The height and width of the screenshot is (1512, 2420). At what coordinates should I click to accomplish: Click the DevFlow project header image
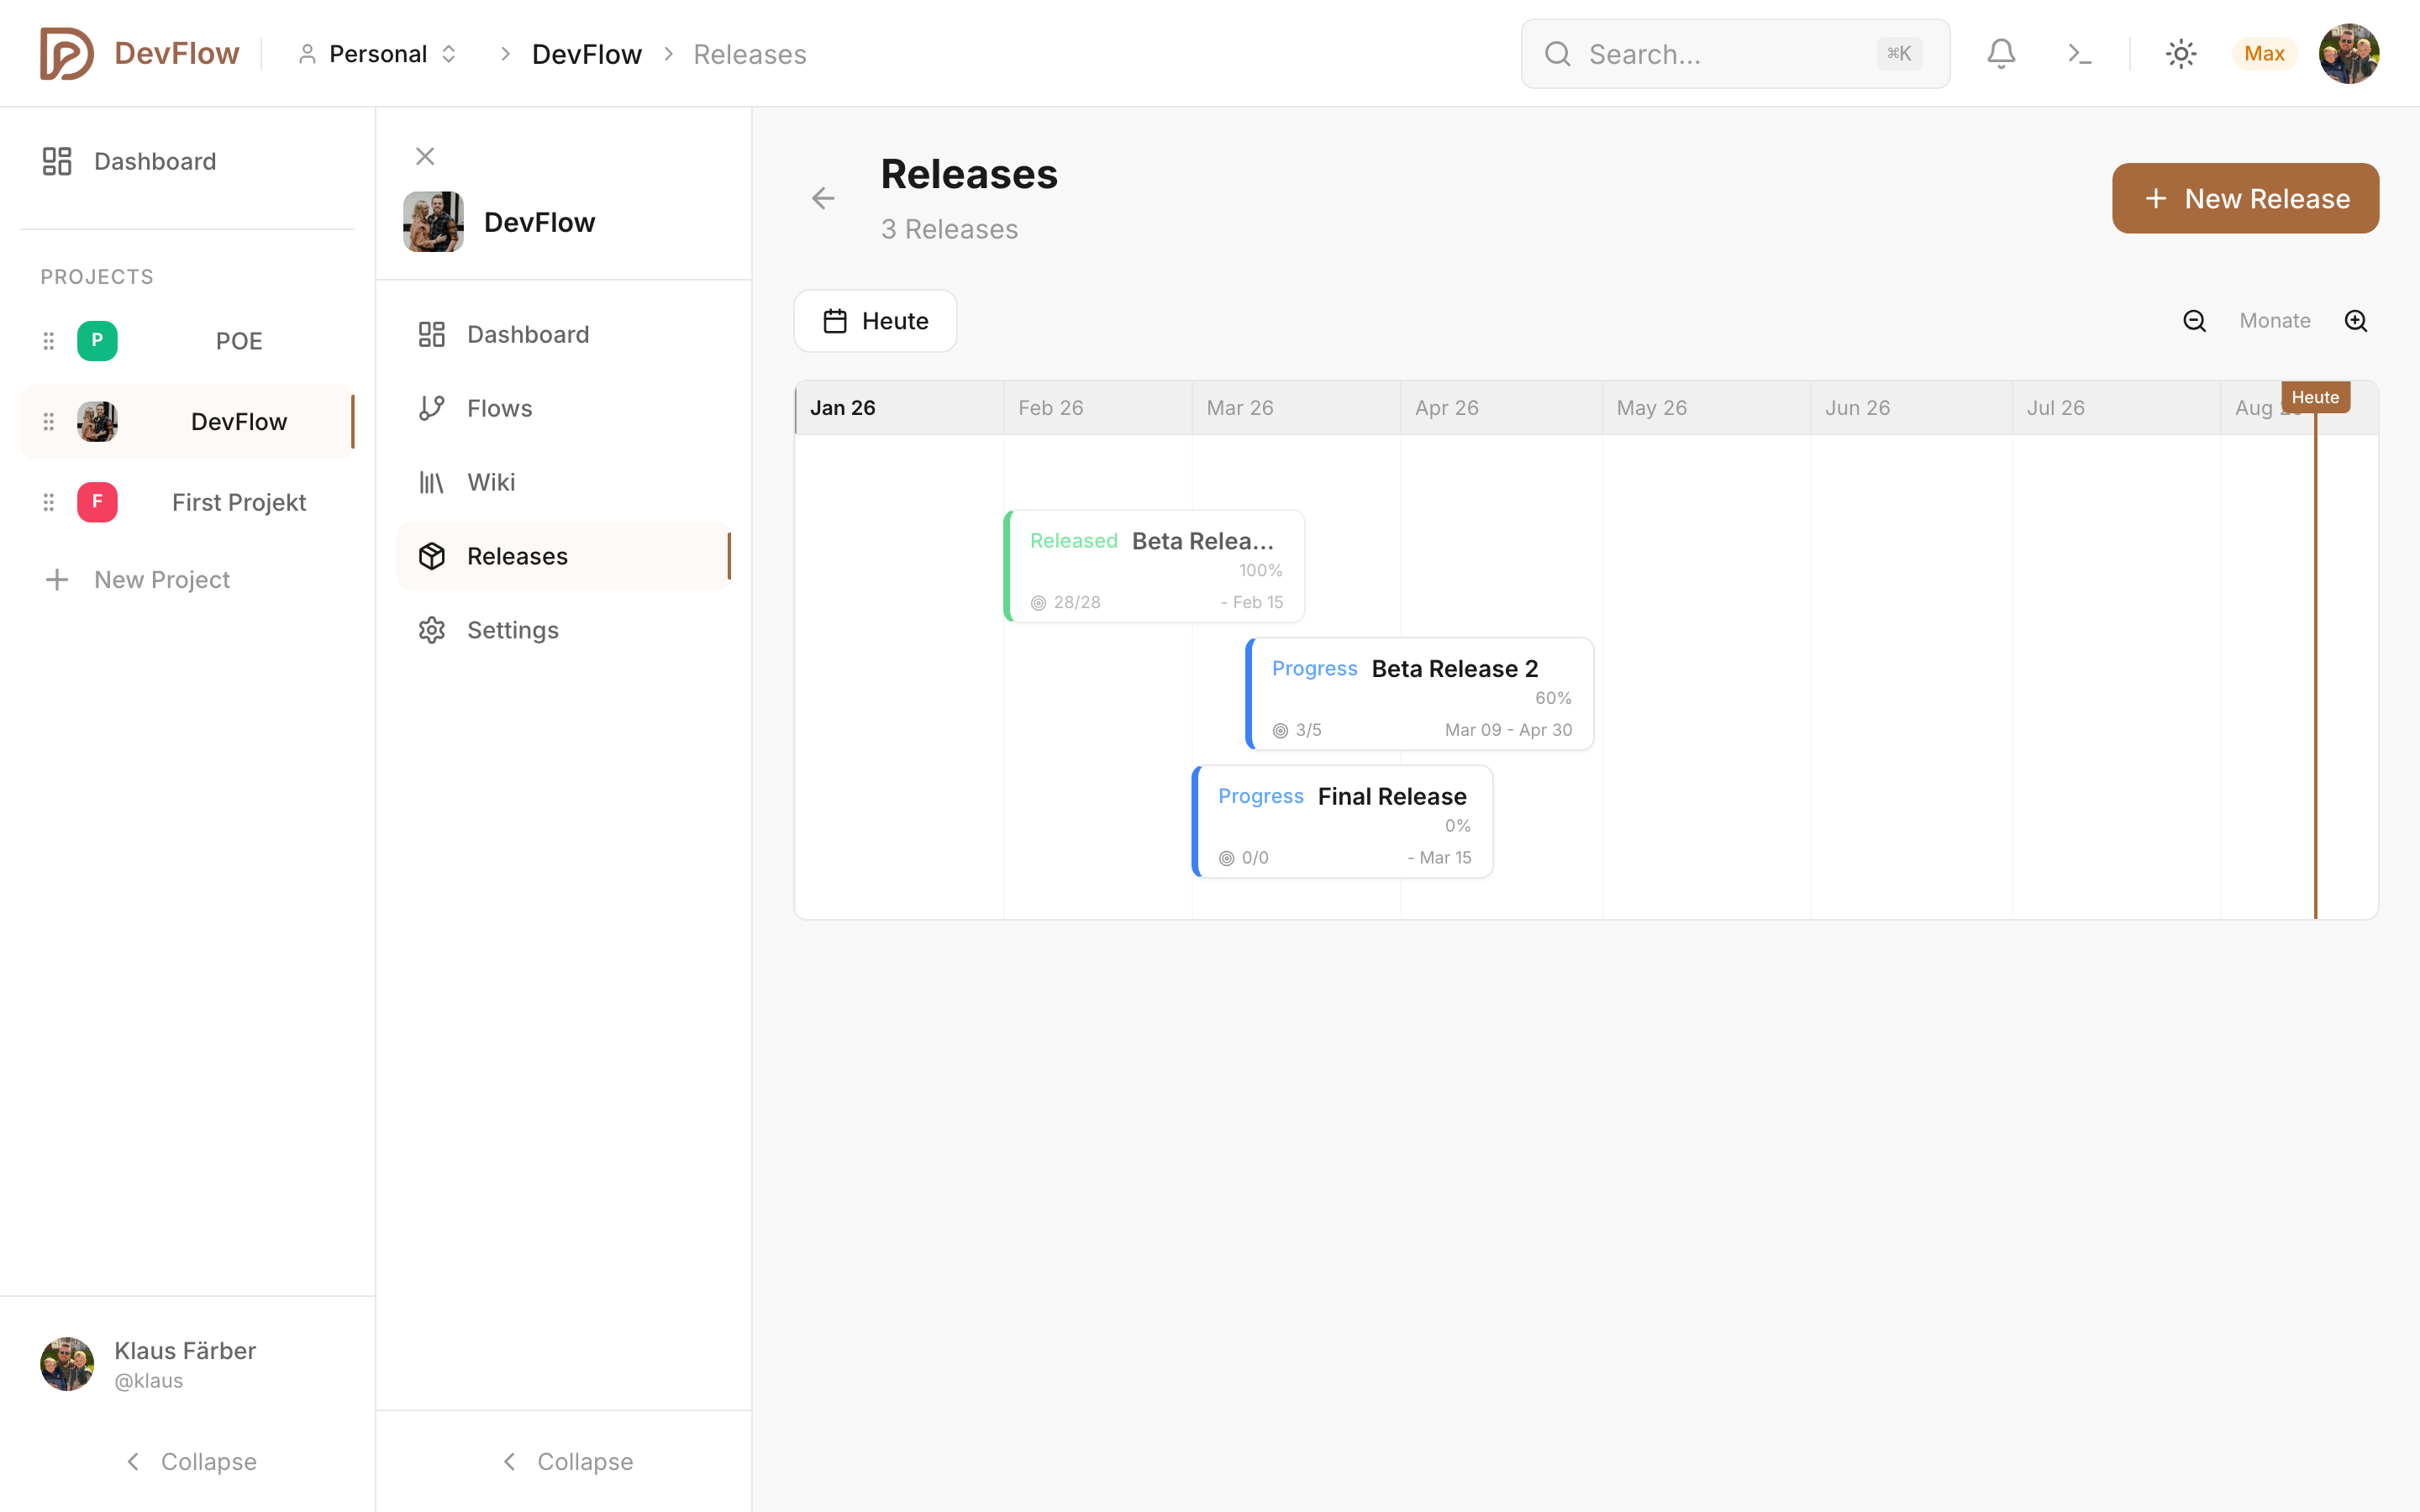click(433, 222)
